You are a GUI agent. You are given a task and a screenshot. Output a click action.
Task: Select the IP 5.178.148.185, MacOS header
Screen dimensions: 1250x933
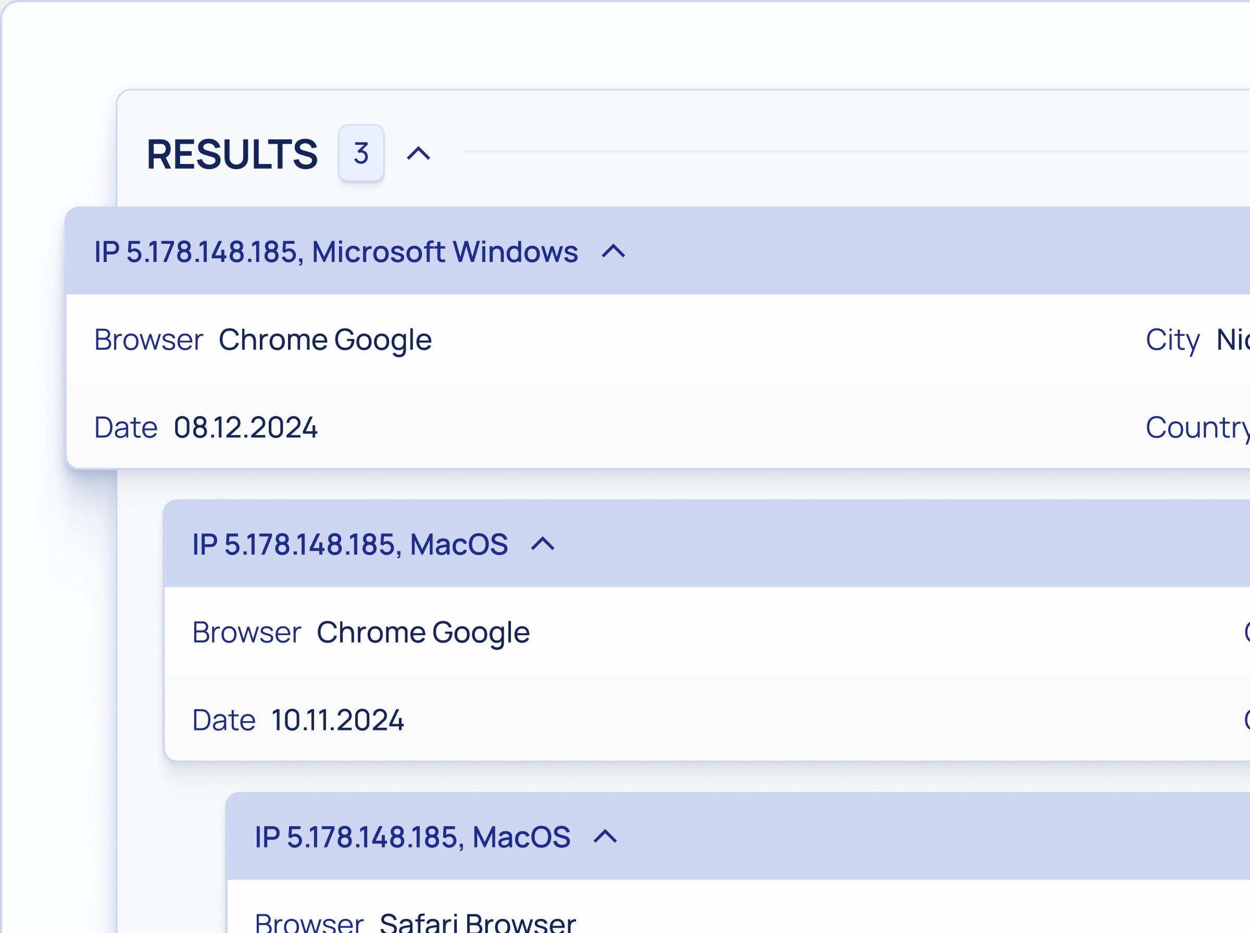click(349, 545)
